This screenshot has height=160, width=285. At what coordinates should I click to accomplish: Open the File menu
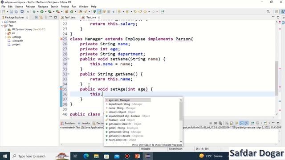(x=3, y=7)
